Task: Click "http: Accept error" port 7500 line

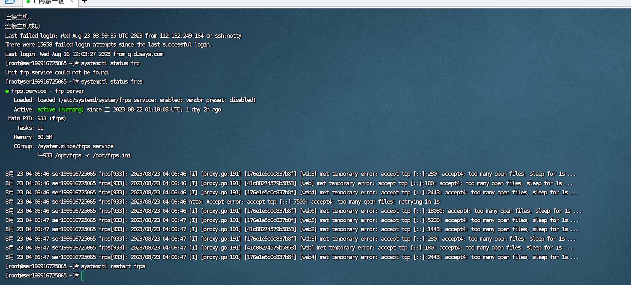Action: (x=222, y=201)
